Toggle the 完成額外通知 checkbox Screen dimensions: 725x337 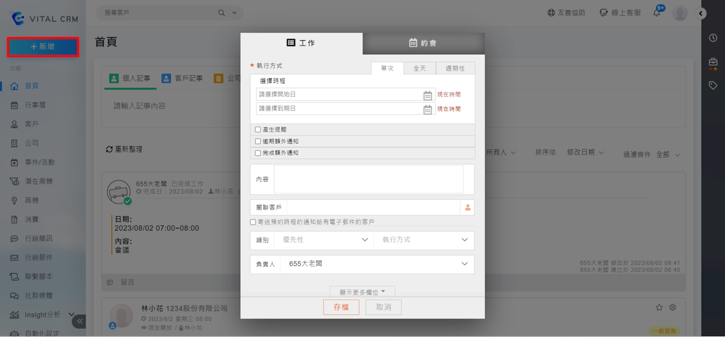pos(258,153)
